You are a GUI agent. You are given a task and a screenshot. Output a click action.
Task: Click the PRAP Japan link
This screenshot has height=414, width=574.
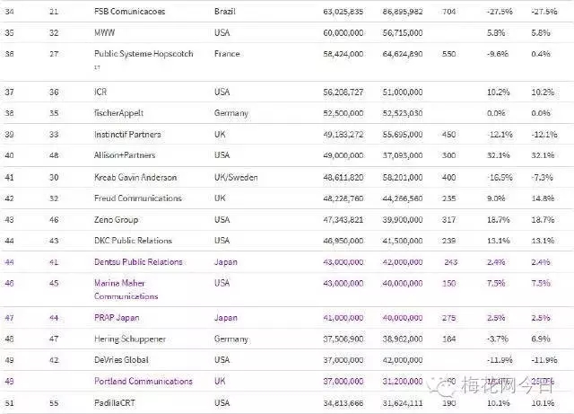(x=117, y=318)
